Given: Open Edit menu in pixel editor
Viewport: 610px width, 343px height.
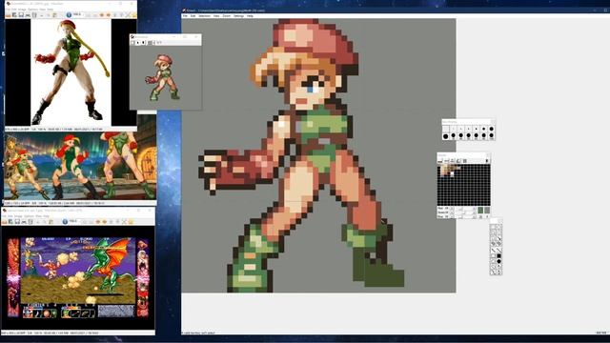Looking at the screenshot, I should point(193,16).
